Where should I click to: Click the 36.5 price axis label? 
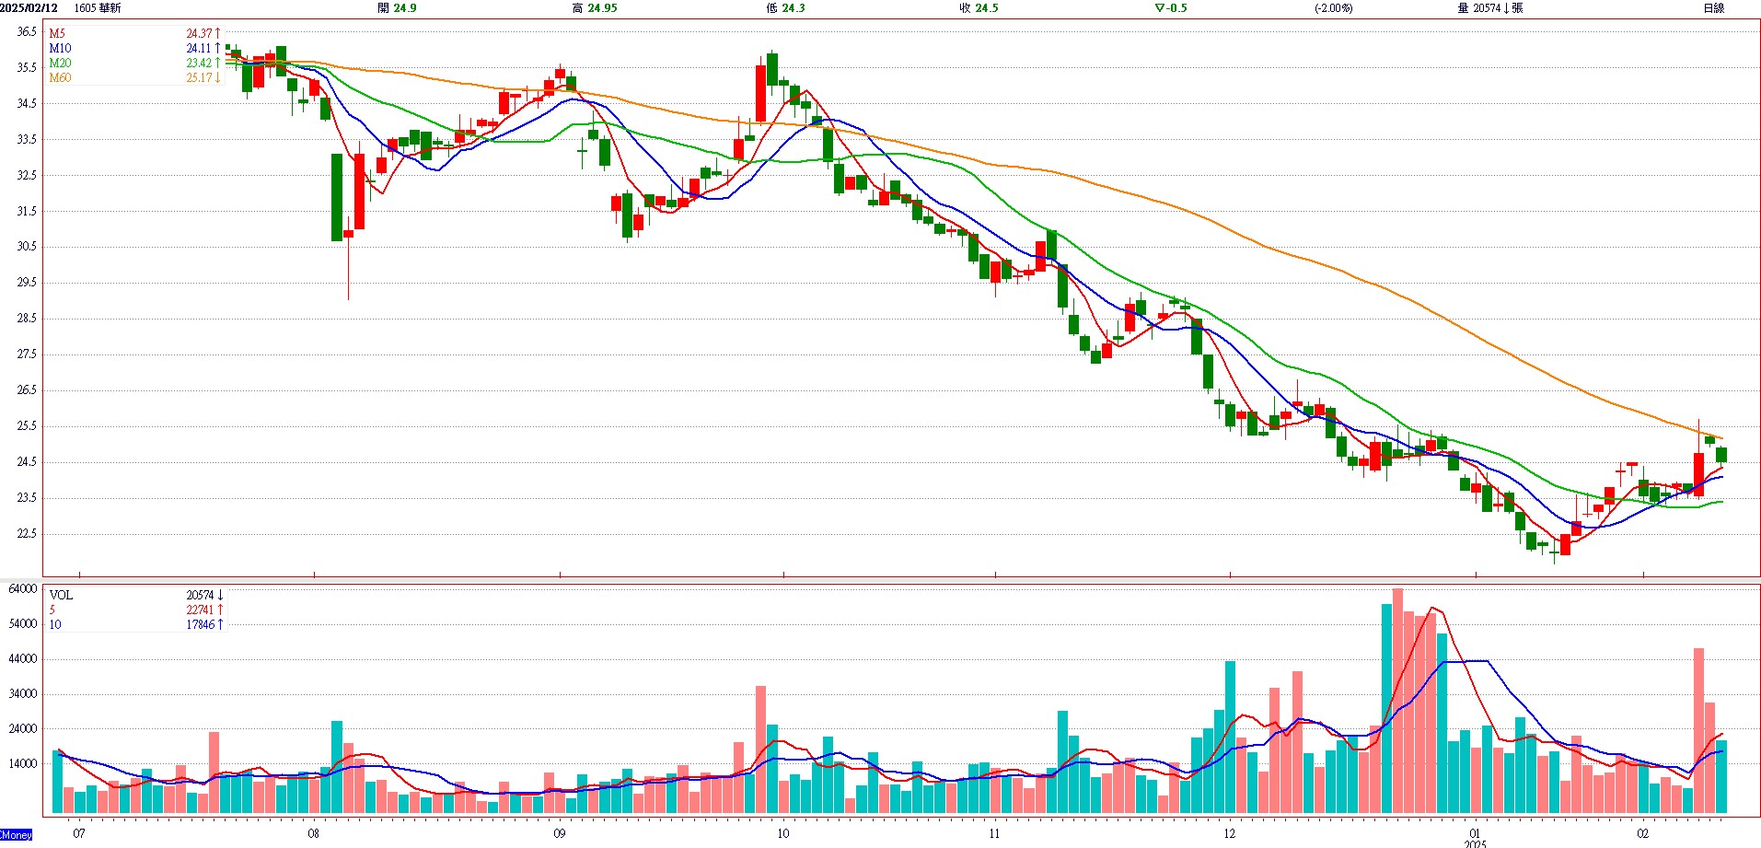click(27, 31)
